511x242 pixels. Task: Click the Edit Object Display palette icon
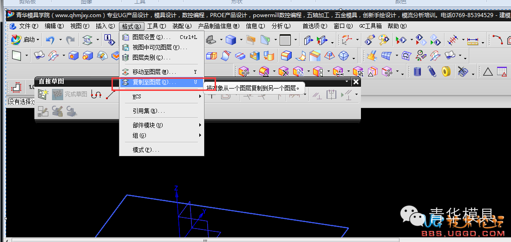(384, 40)
